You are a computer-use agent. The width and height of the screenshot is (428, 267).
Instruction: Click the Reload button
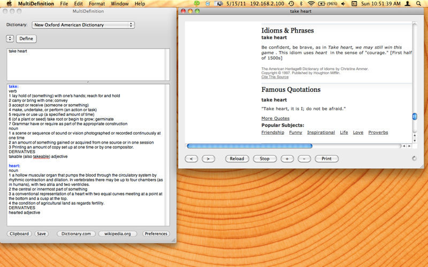[237, 159]
